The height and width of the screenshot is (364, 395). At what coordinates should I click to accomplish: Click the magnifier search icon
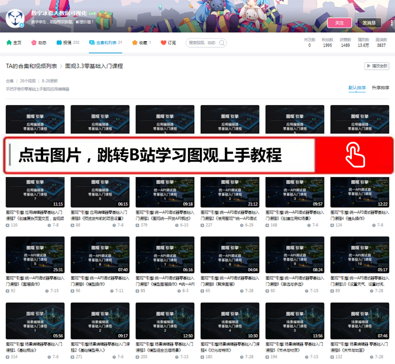click(222, 43)
